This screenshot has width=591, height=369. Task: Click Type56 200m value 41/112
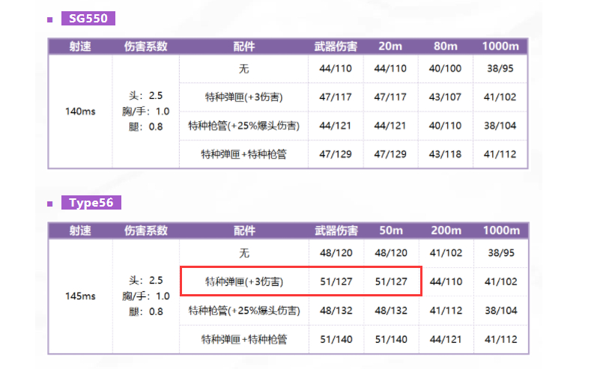click(446, 311)
